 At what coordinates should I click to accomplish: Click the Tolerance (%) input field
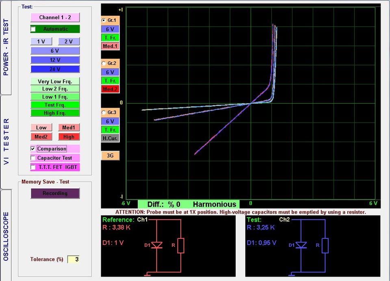coord(73,259)
